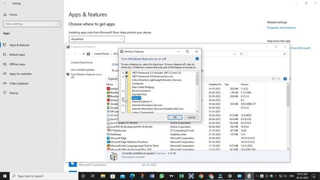Select the KeatSetup program row
This screenshot has height=180, width=320.
click(185, 134)
